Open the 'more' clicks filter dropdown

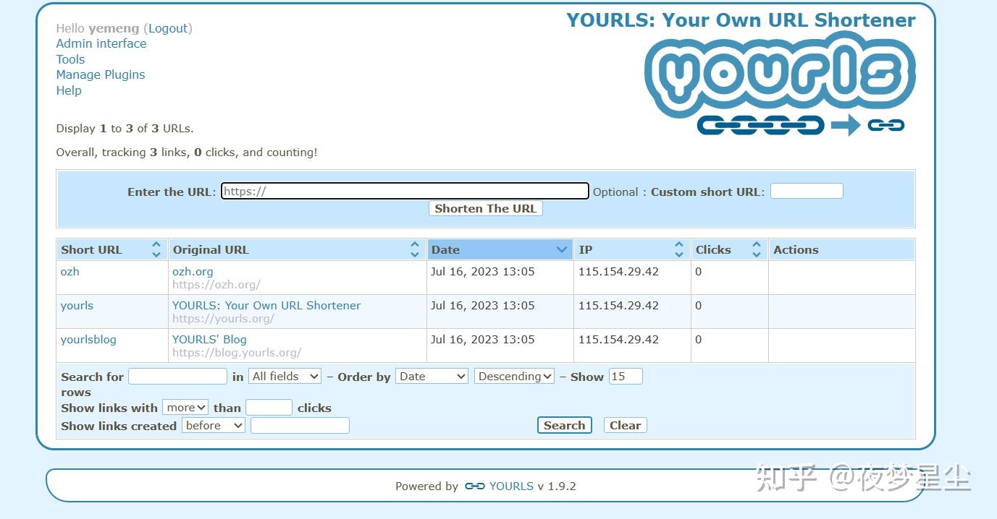click(185, 407)
